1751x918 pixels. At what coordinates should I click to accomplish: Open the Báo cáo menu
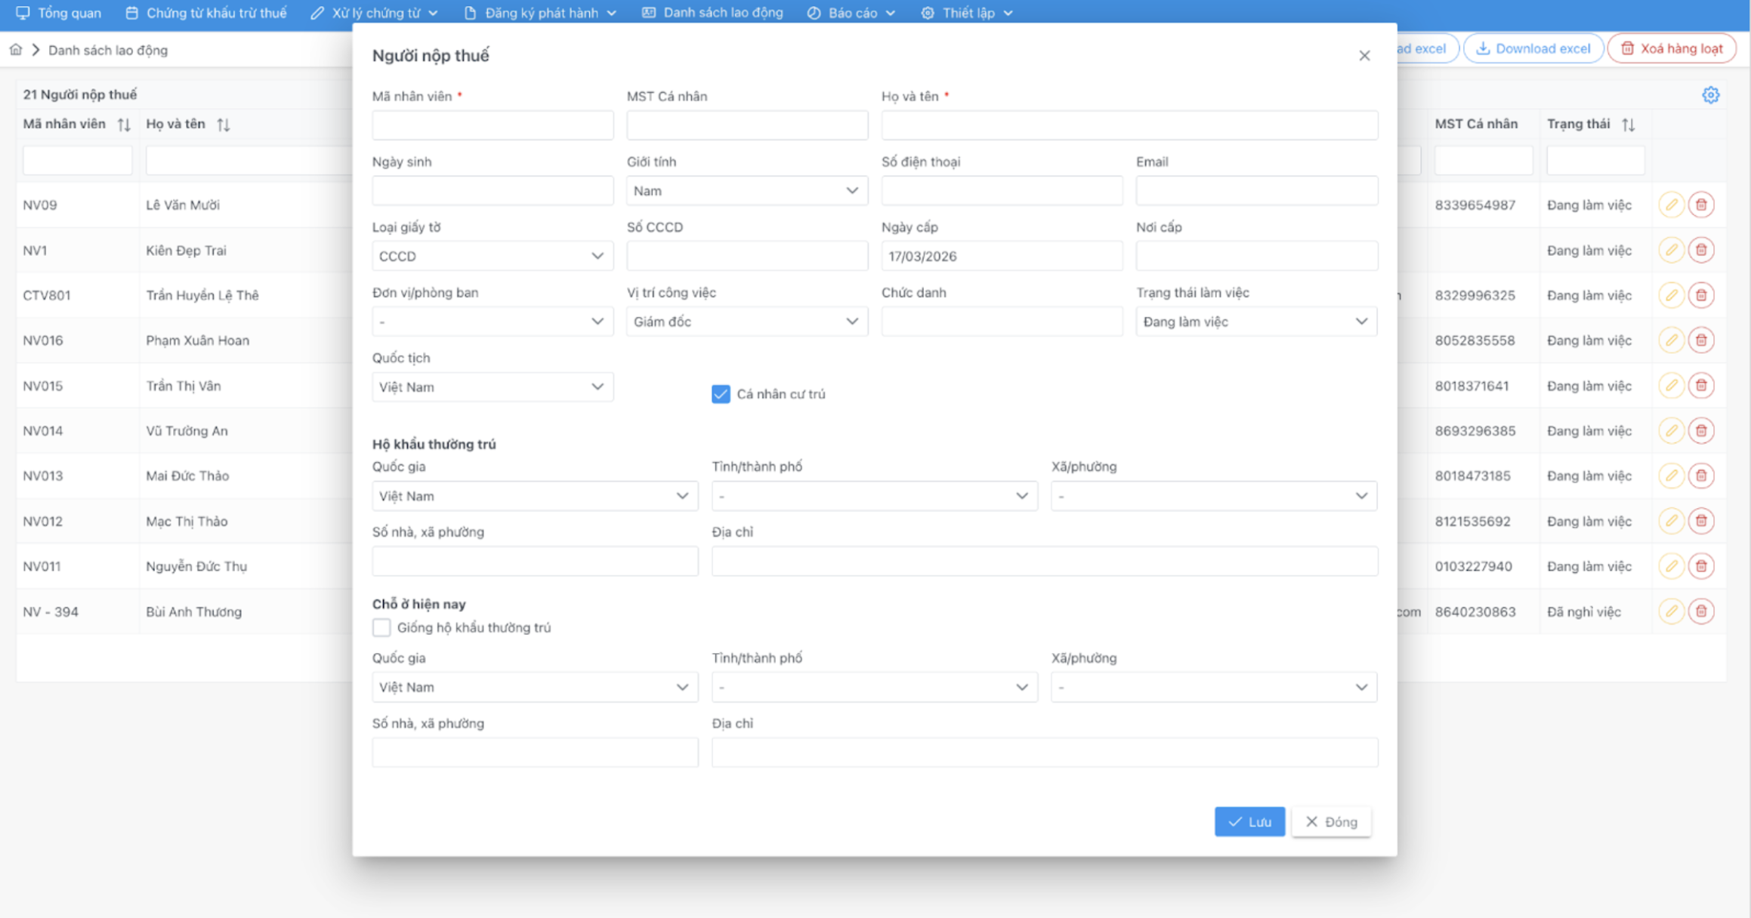click(x=851, y=13)
